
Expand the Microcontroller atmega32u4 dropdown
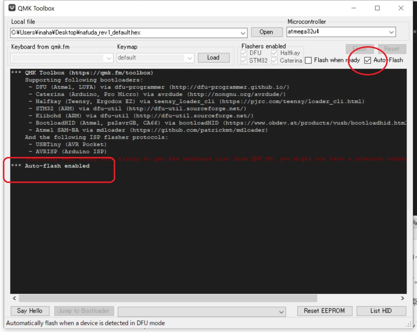392,32
